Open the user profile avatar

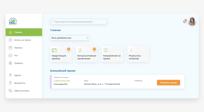(x=192, y=22)
